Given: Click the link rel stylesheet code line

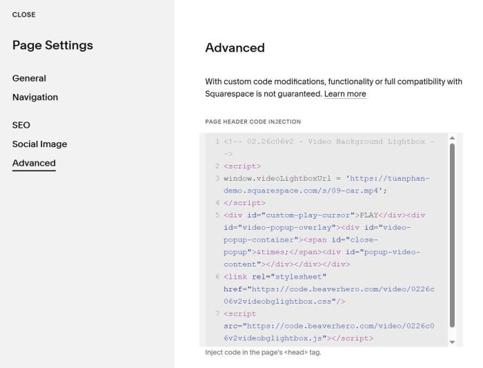Looking at the screenshot, I should pos(275,277).
